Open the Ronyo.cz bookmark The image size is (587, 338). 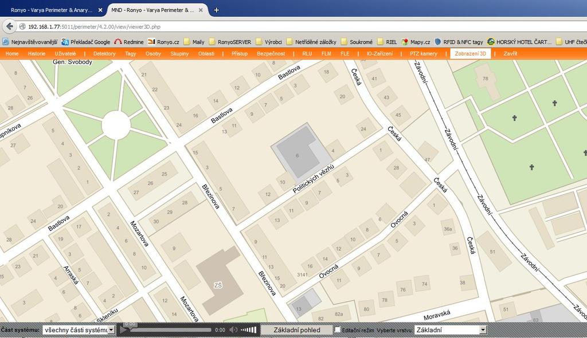(x=163, y=42)
